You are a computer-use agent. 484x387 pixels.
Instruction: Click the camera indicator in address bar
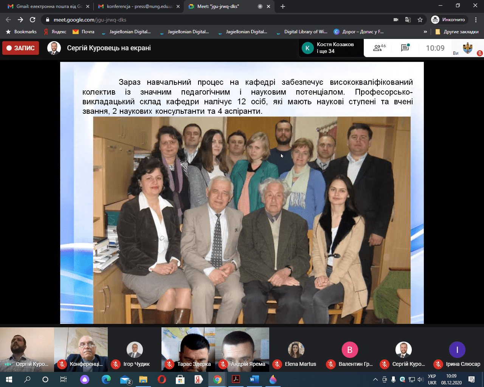pos(396,20)
